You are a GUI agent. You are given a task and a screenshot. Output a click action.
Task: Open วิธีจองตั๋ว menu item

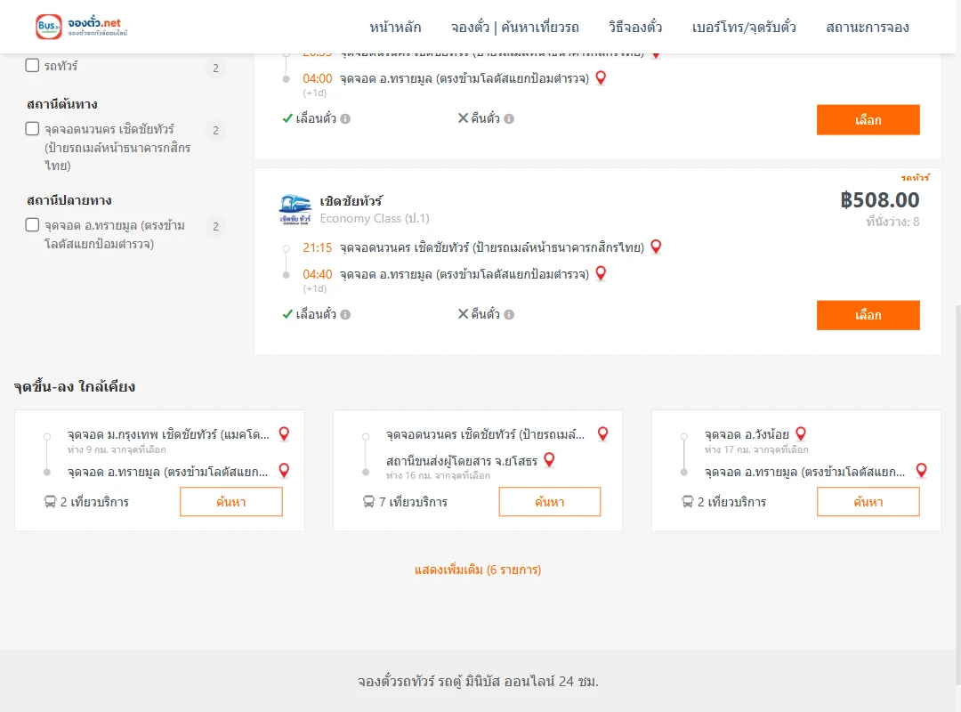[x=635, y=27]
